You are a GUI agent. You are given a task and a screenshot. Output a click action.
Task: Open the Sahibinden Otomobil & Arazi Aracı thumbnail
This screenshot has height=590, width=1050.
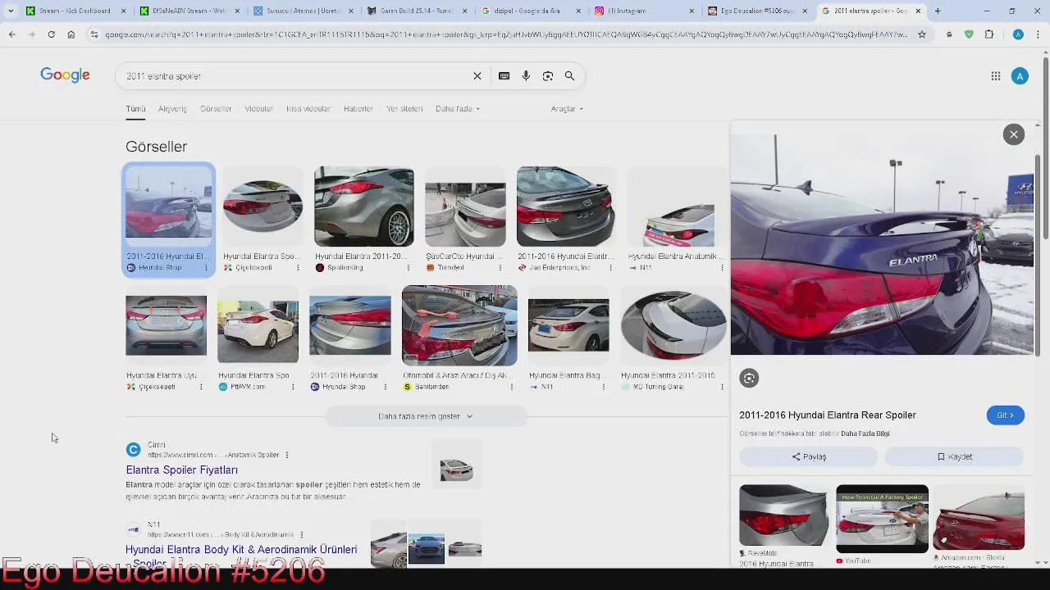[459, 325]
